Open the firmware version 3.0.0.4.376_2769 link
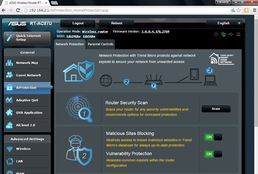The height and width of the screenshot is (174, 258). [x=155, y=31]
